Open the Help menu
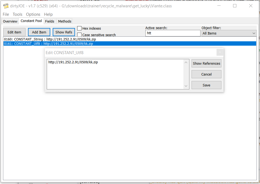This screenshot has width=260, height=184. [x=48, y=14]
